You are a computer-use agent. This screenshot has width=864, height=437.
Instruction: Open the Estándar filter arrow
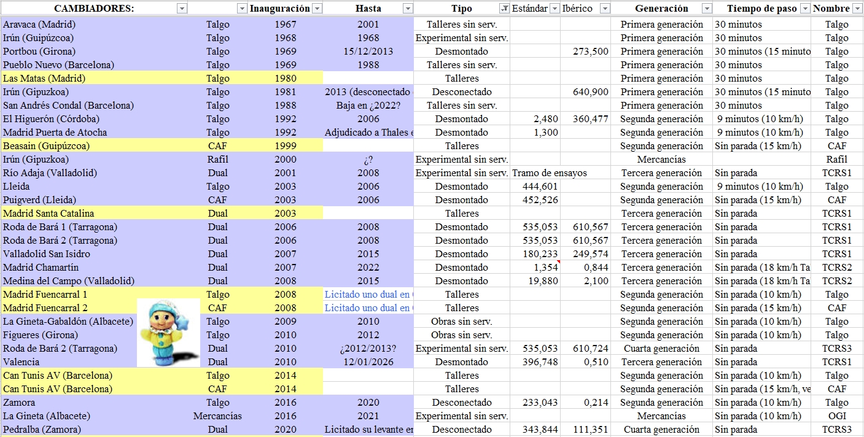(x=555, y=9)
